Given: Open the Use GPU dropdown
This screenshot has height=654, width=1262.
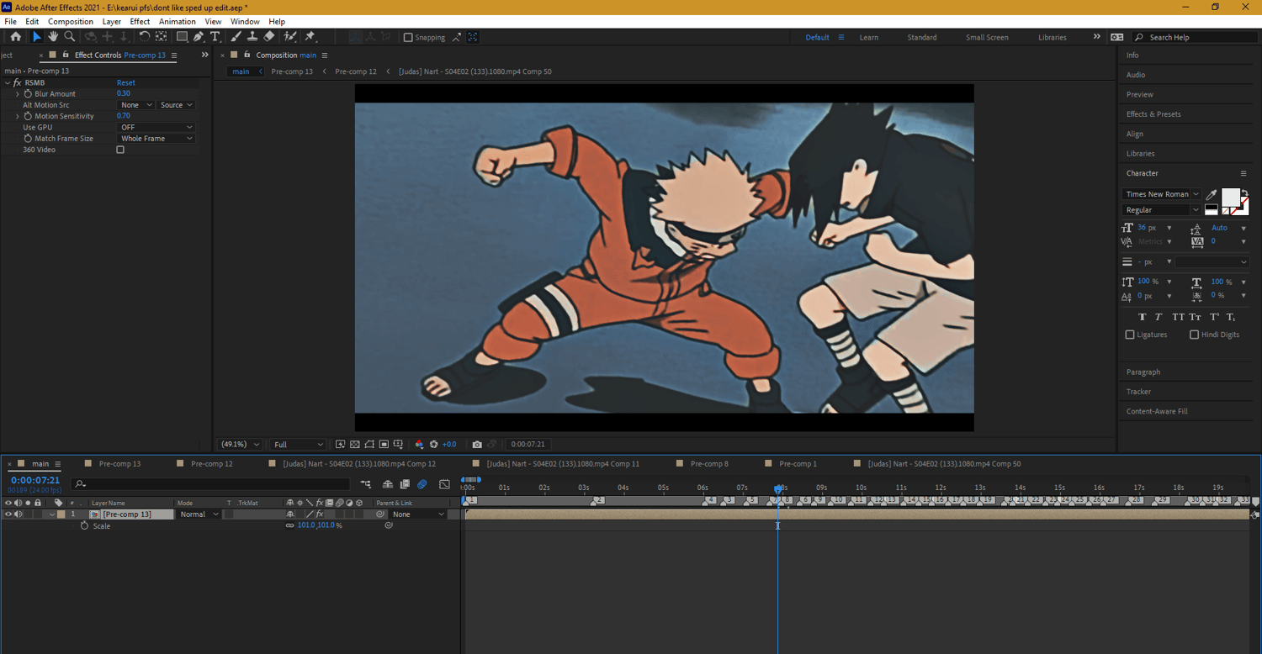Looking at the screenshot, I should [x=156, y=127].
